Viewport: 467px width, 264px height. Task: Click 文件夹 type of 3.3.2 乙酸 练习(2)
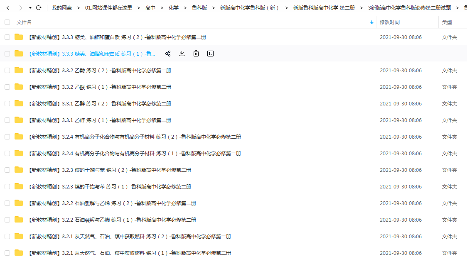click(x=450, y=71)
